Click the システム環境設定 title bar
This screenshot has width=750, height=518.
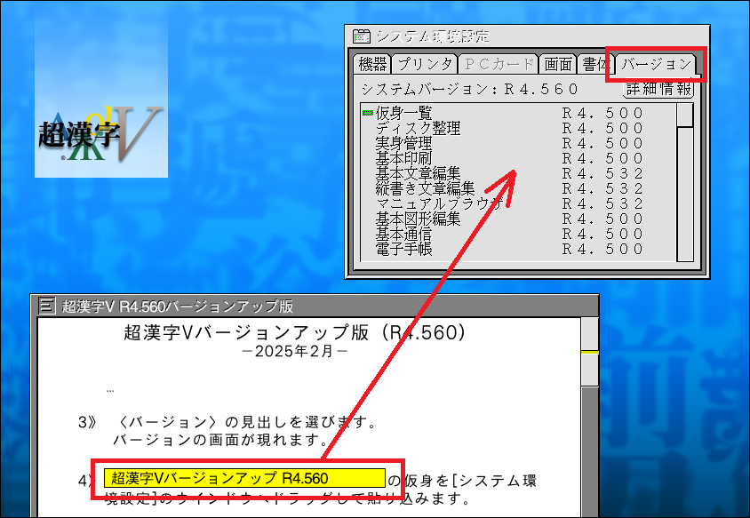(533, 36)
